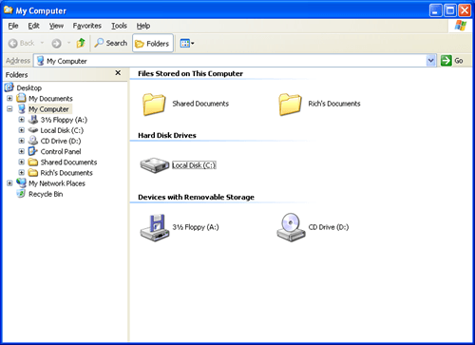
Task: Select floppy drive icon in tree
Action: point(33,120)
